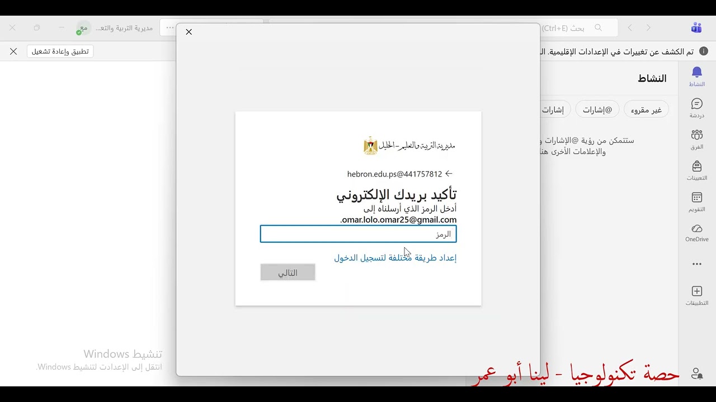
Task: Open the people icon at sidebar bottom
Action: (696, 374)
